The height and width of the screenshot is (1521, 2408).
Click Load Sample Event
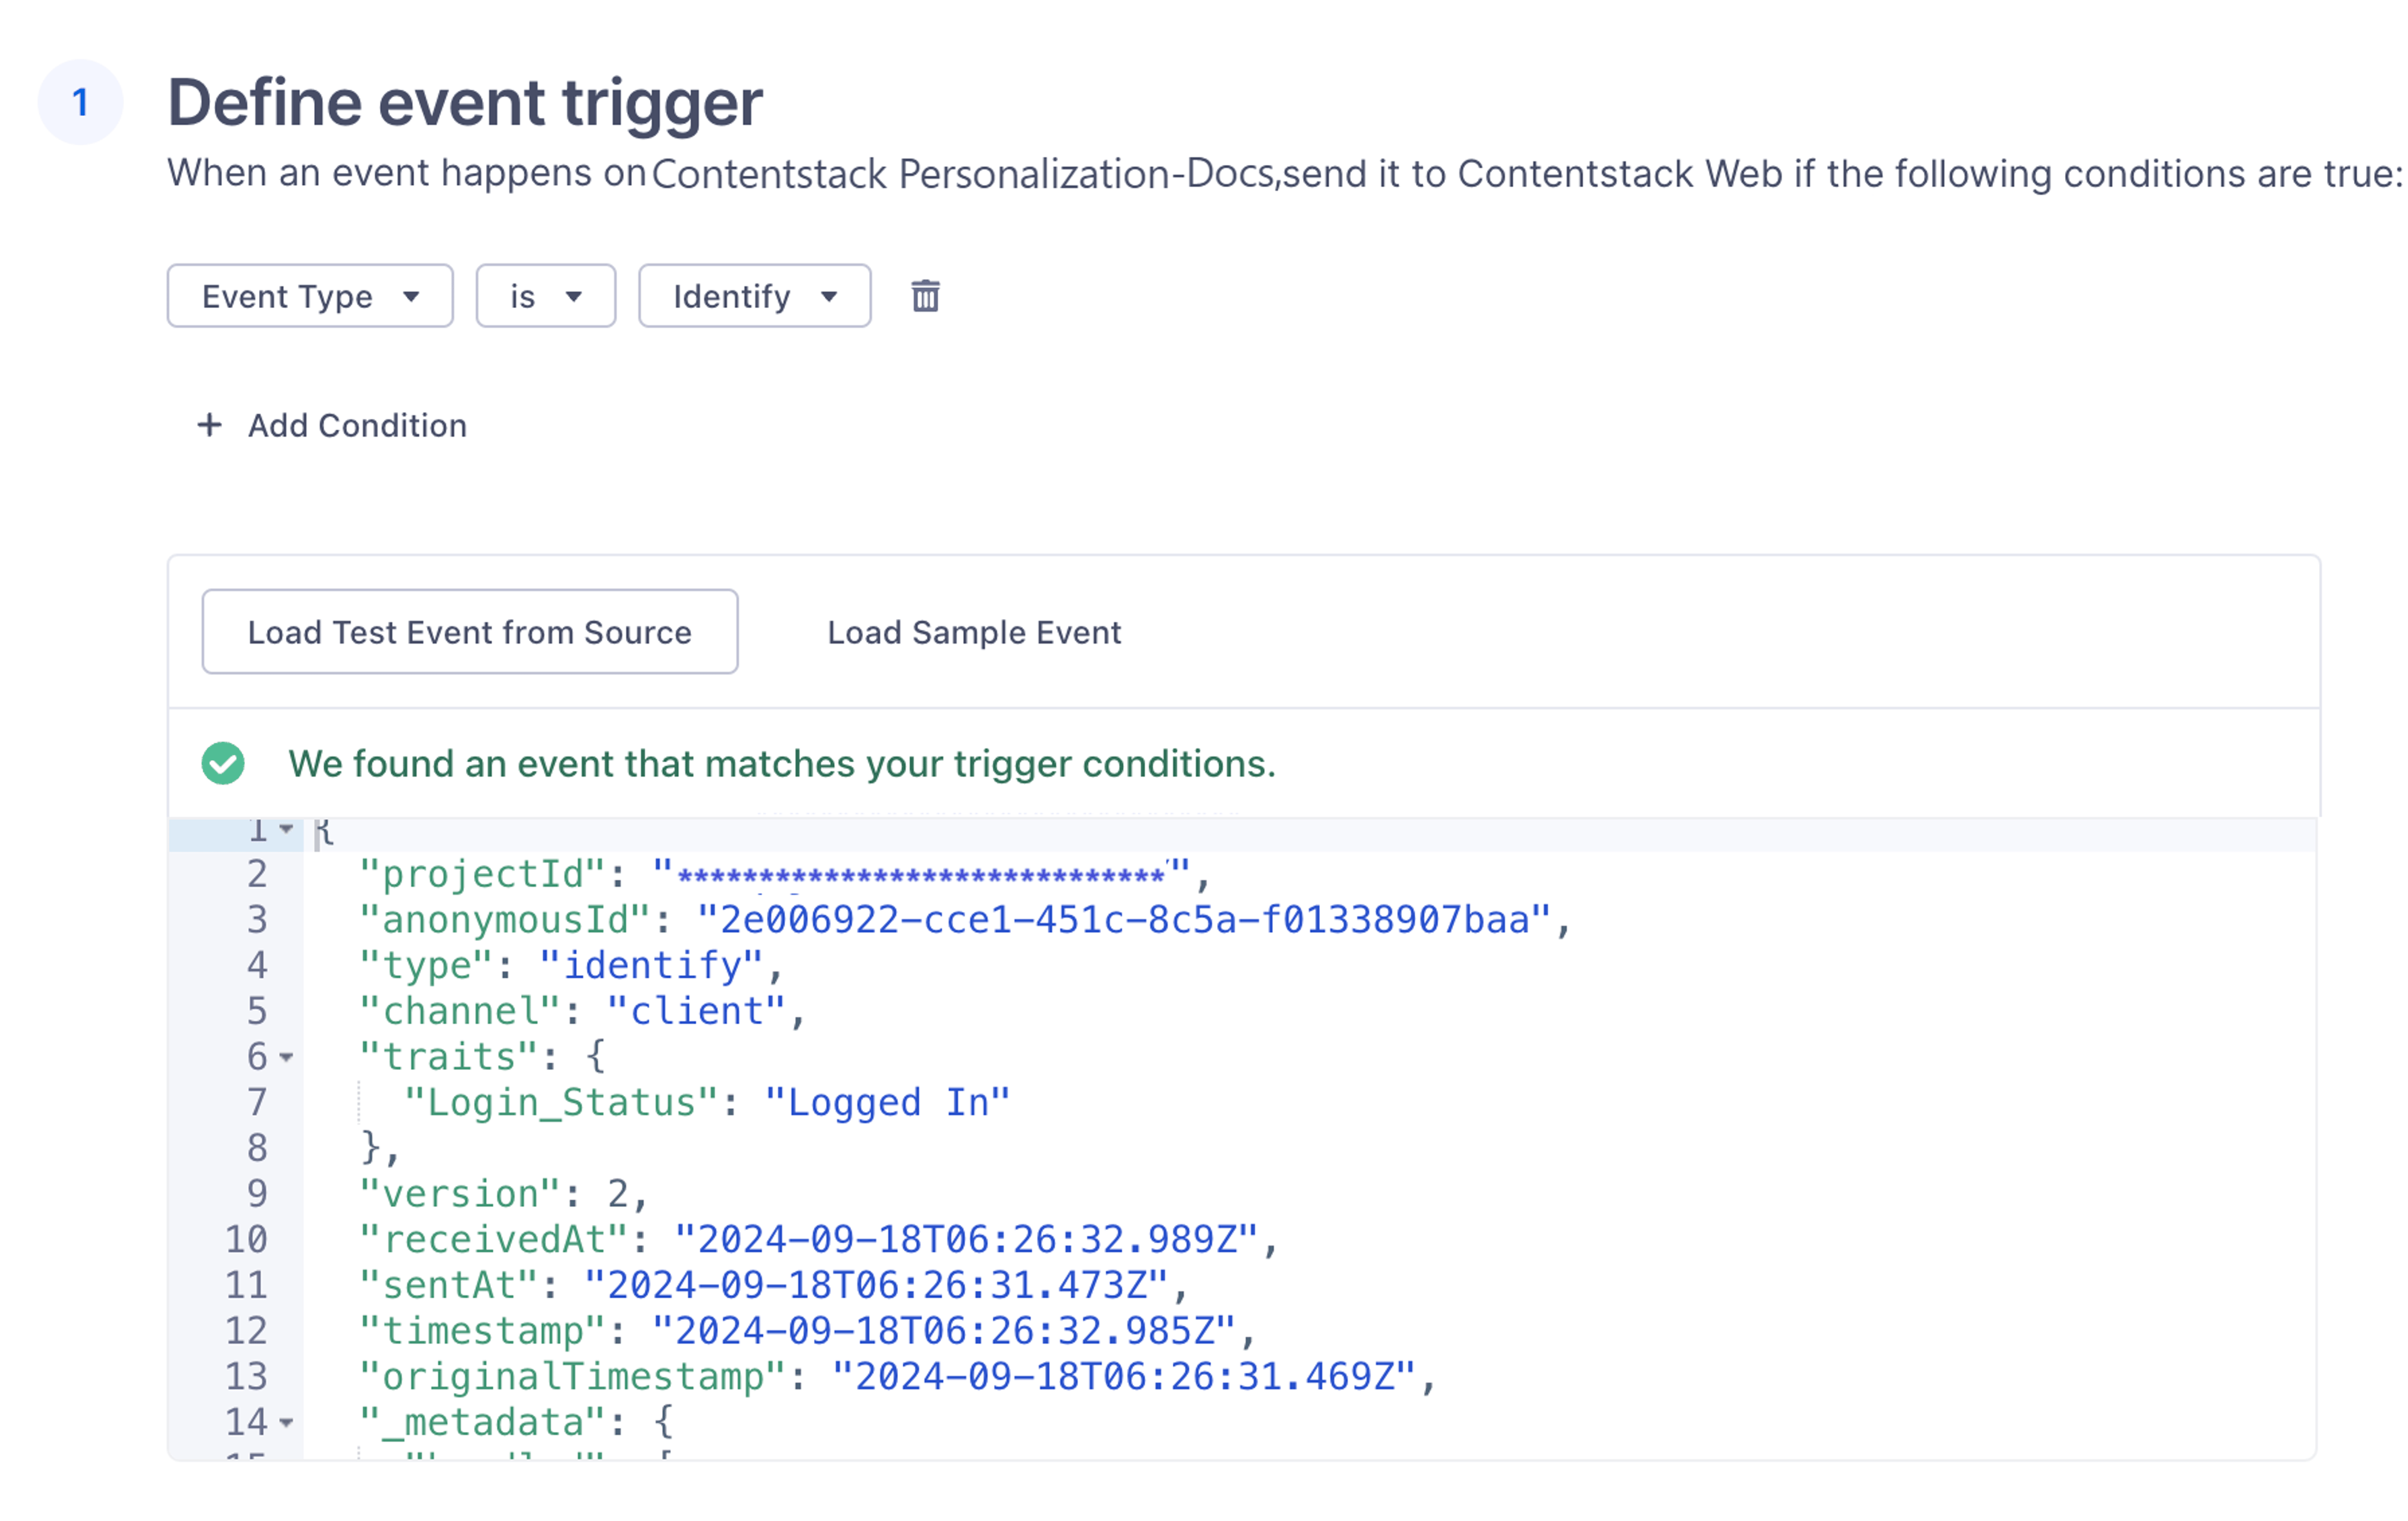point(974,632)
